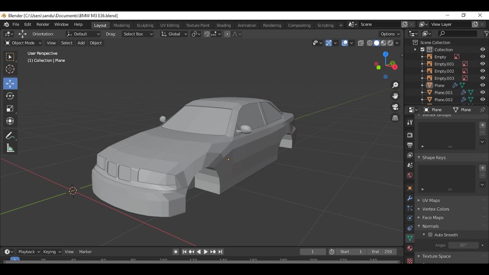Toggle X-ray display in viewport header
The width and height of the screenshot is (489, 275).
click(x=361, y=43)
